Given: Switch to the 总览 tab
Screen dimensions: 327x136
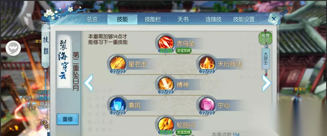Looking at the screenshot, I should 92,20.
